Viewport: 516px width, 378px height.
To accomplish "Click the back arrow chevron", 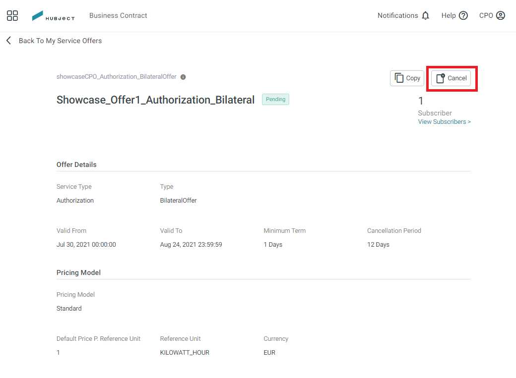I will pos(9,41).
